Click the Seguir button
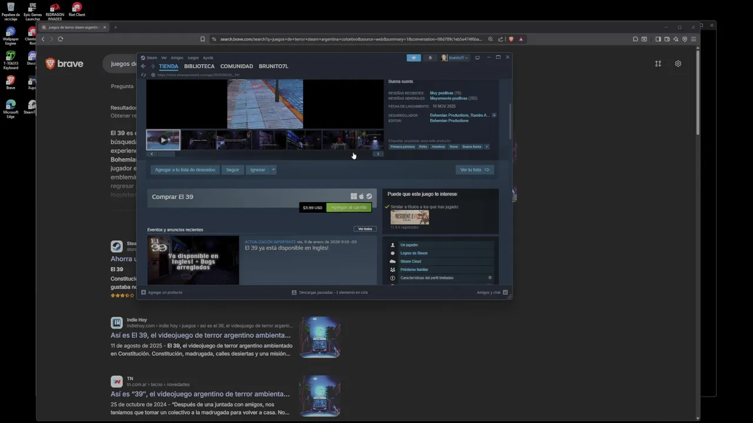753x423 pixels. pyautogui.click(x=233, y=170)
